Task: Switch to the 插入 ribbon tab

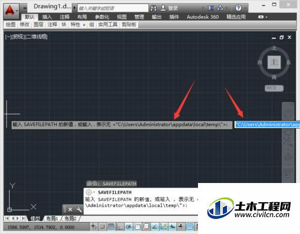Action: pos(47,17)
